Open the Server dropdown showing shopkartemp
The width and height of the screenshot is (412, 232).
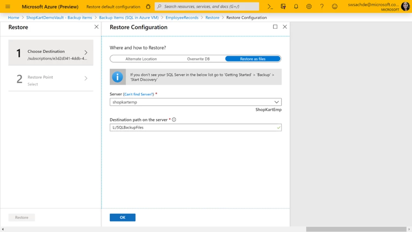196,102
